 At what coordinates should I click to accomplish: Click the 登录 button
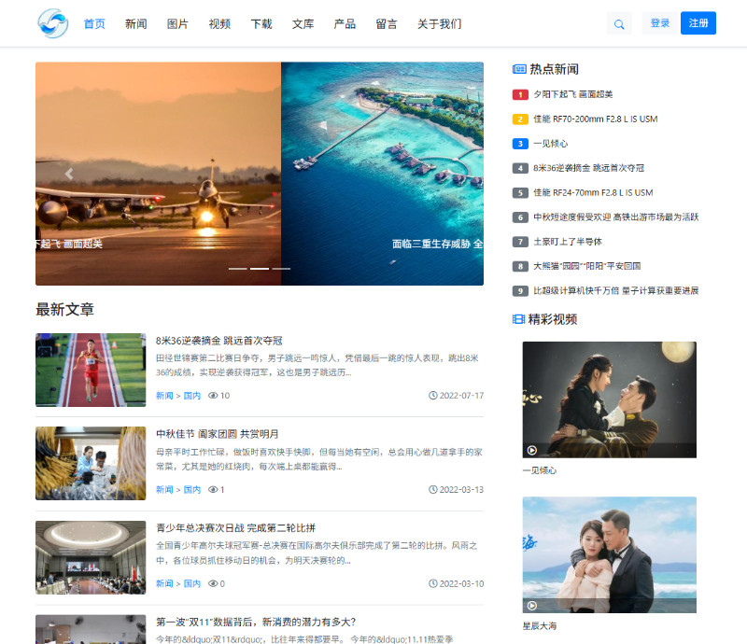[660, 23]
